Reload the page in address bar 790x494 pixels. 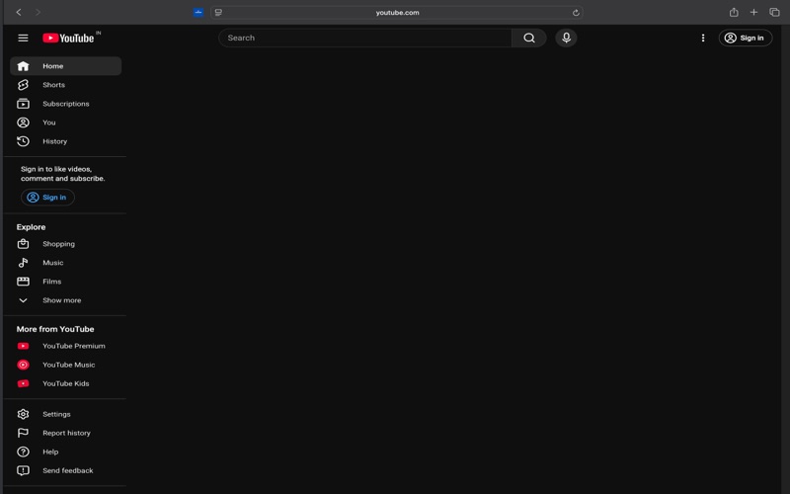coord(576,13)
